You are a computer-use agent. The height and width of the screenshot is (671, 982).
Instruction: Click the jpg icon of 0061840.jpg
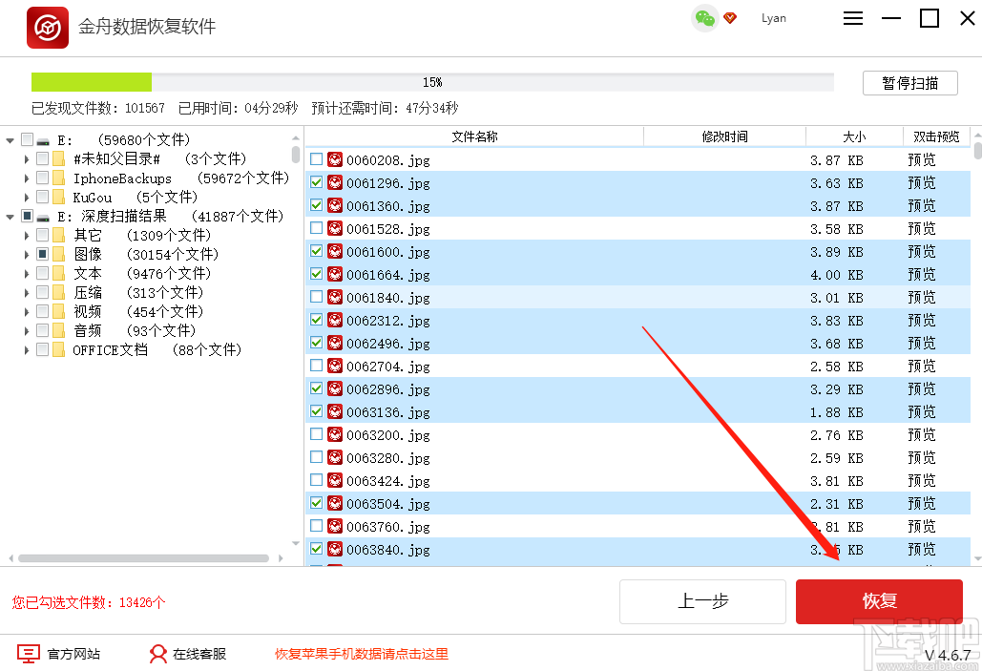pyautogui.click(x=335, y=298)
